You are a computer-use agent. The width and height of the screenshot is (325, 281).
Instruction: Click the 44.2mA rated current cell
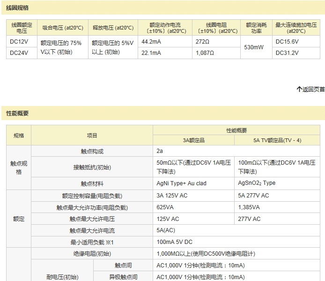(151, 41)
